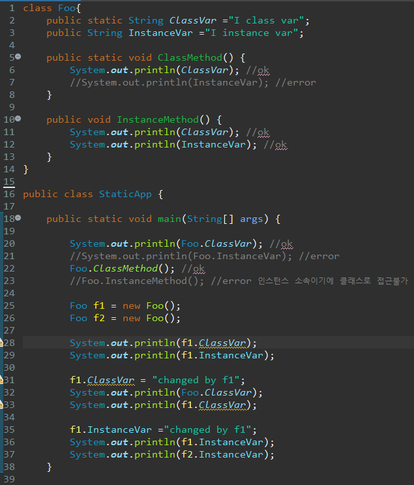Click line number 39 in the gutter
This screenshot has height=485, width=414.
(x=9, y=479)
